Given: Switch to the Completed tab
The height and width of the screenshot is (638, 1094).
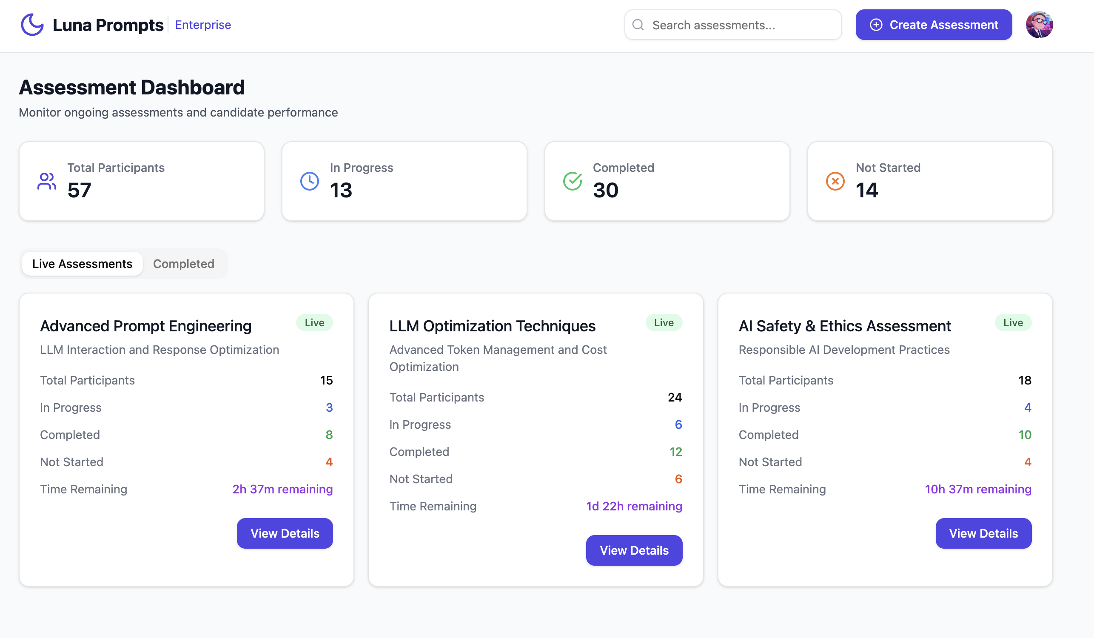Looking at the screenshot, I should pos(184,263).
